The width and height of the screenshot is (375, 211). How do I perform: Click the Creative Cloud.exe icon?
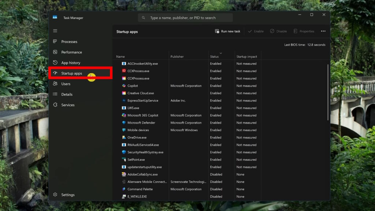tap(124, 93)
